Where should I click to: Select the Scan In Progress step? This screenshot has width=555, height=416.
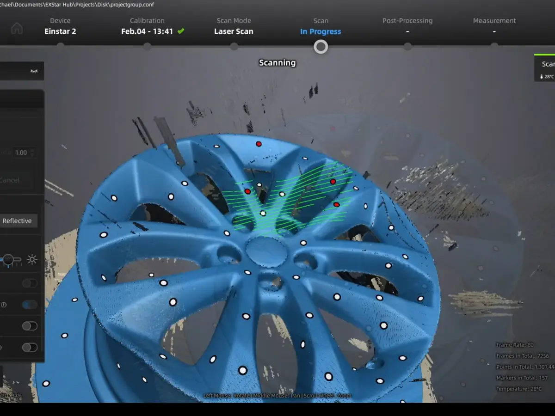pyautogui.click(x=321, y=26)
